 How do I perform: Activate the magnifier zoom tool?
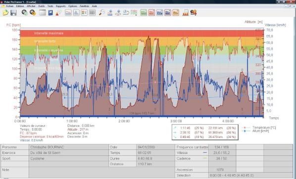pos(102,13)
